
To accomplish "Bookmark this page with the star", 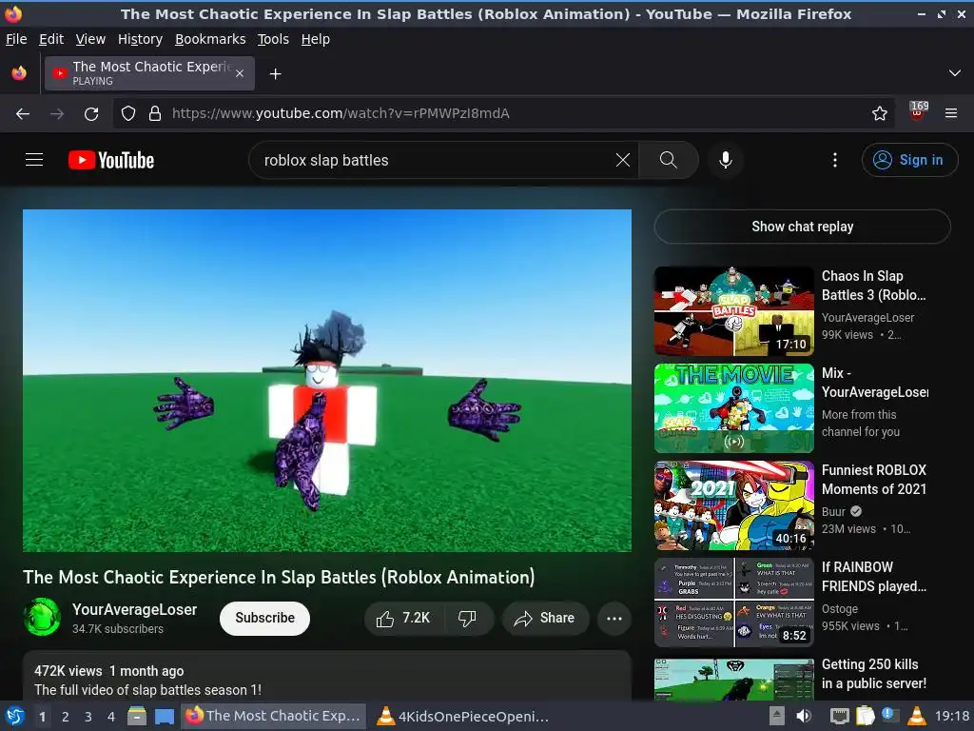I will [879, 114].
